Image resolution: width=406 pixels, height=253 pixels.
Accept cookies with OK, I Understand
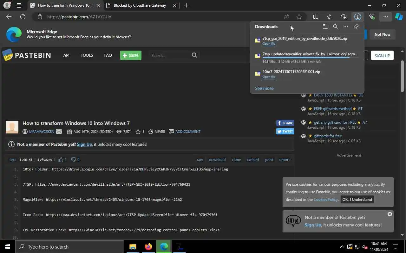click(357, 200)
